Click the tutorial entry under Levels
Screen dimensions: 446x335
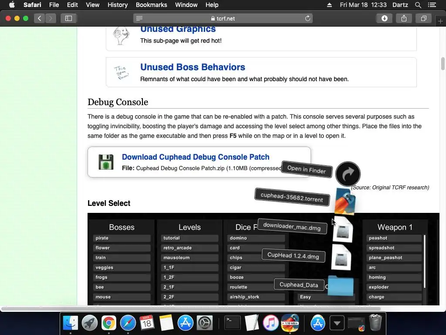[190, 238]
